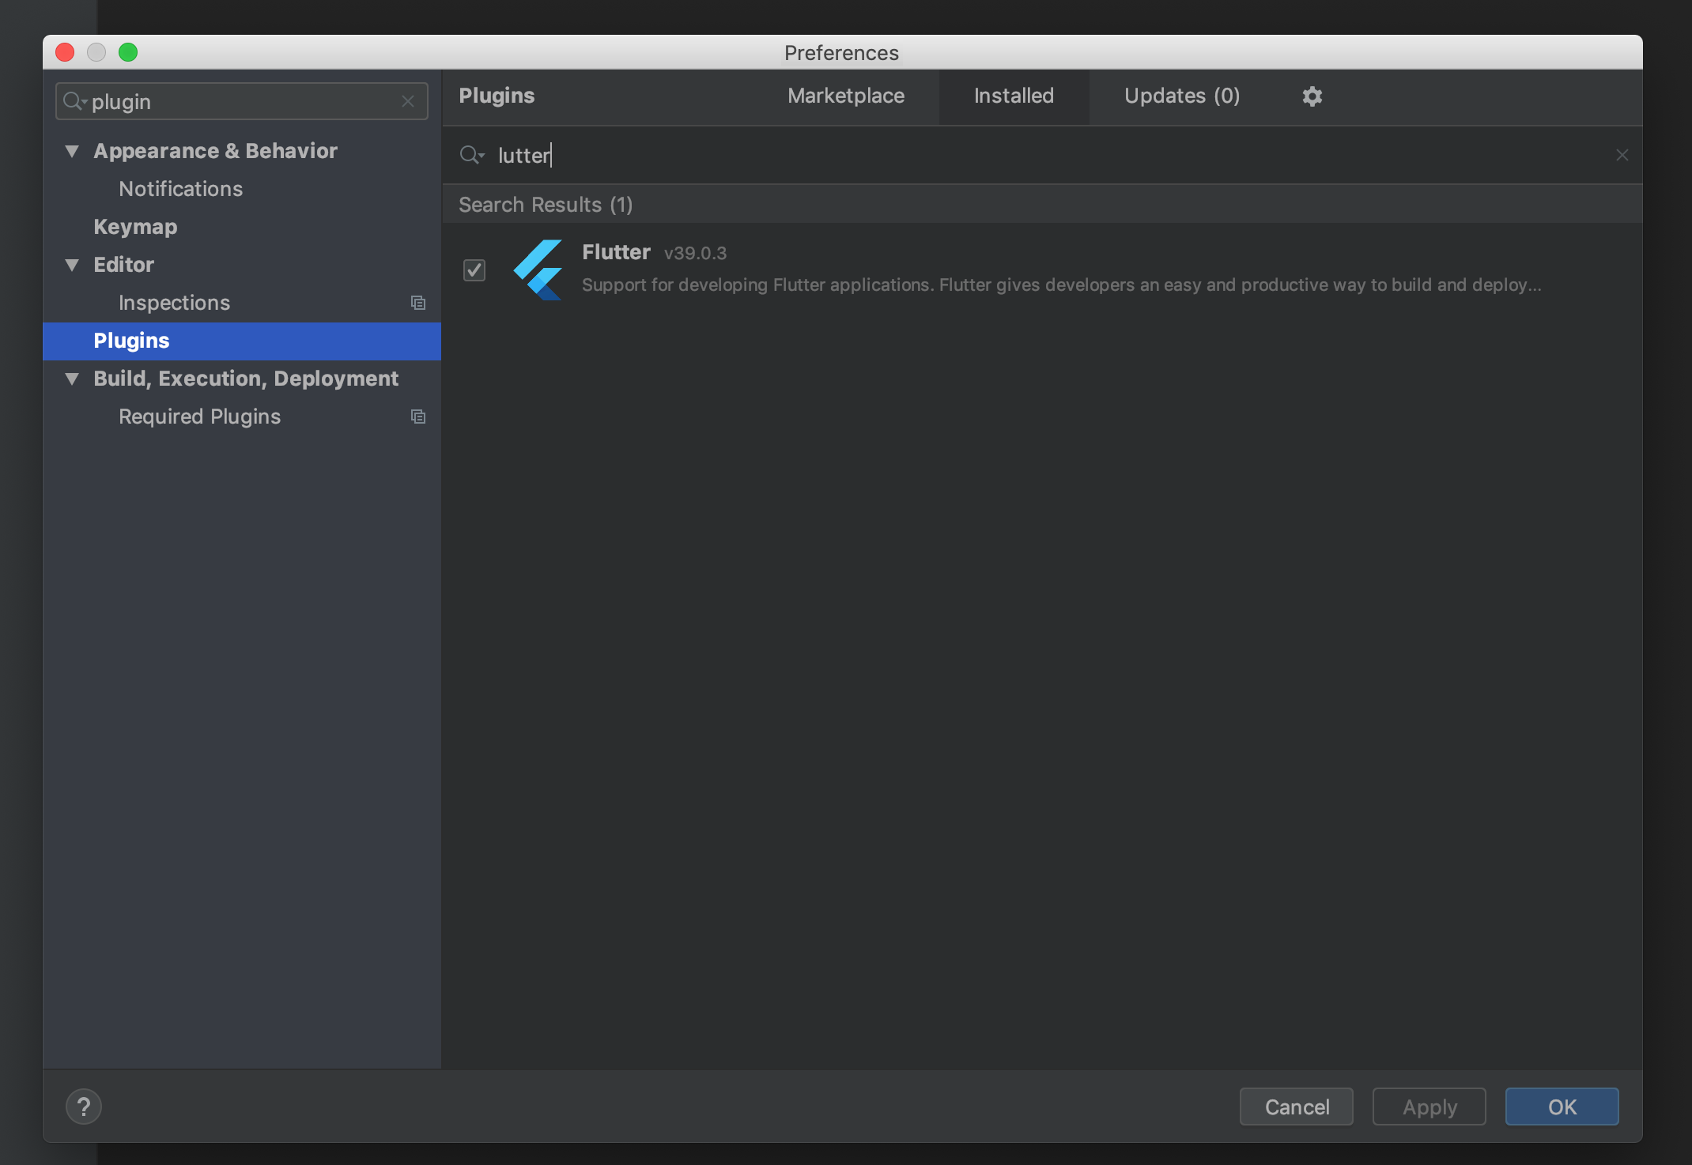Viewport: 1692px width, 1165px height.
Task: Collapse the Editor tree section
Action: [x=72, y=265]
